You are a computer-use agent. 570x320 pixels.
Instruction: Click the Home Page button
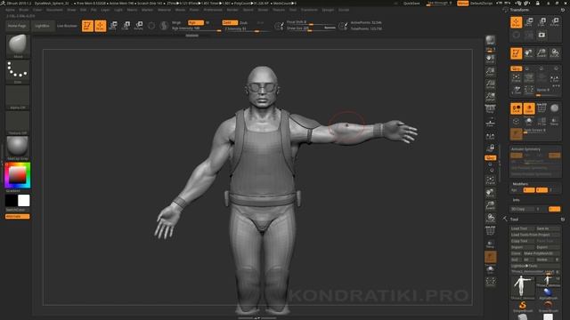tap(17, 26)
